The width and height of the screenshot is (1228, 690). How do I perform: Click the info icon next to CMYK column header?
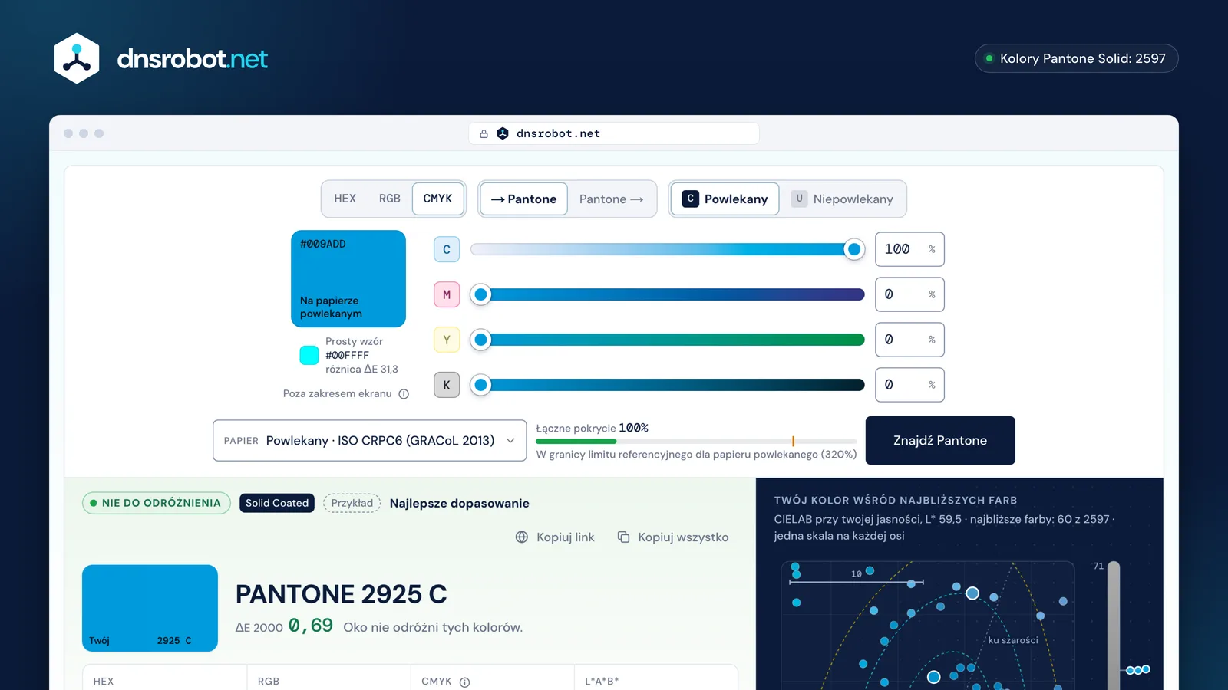(x=464, y=682)
